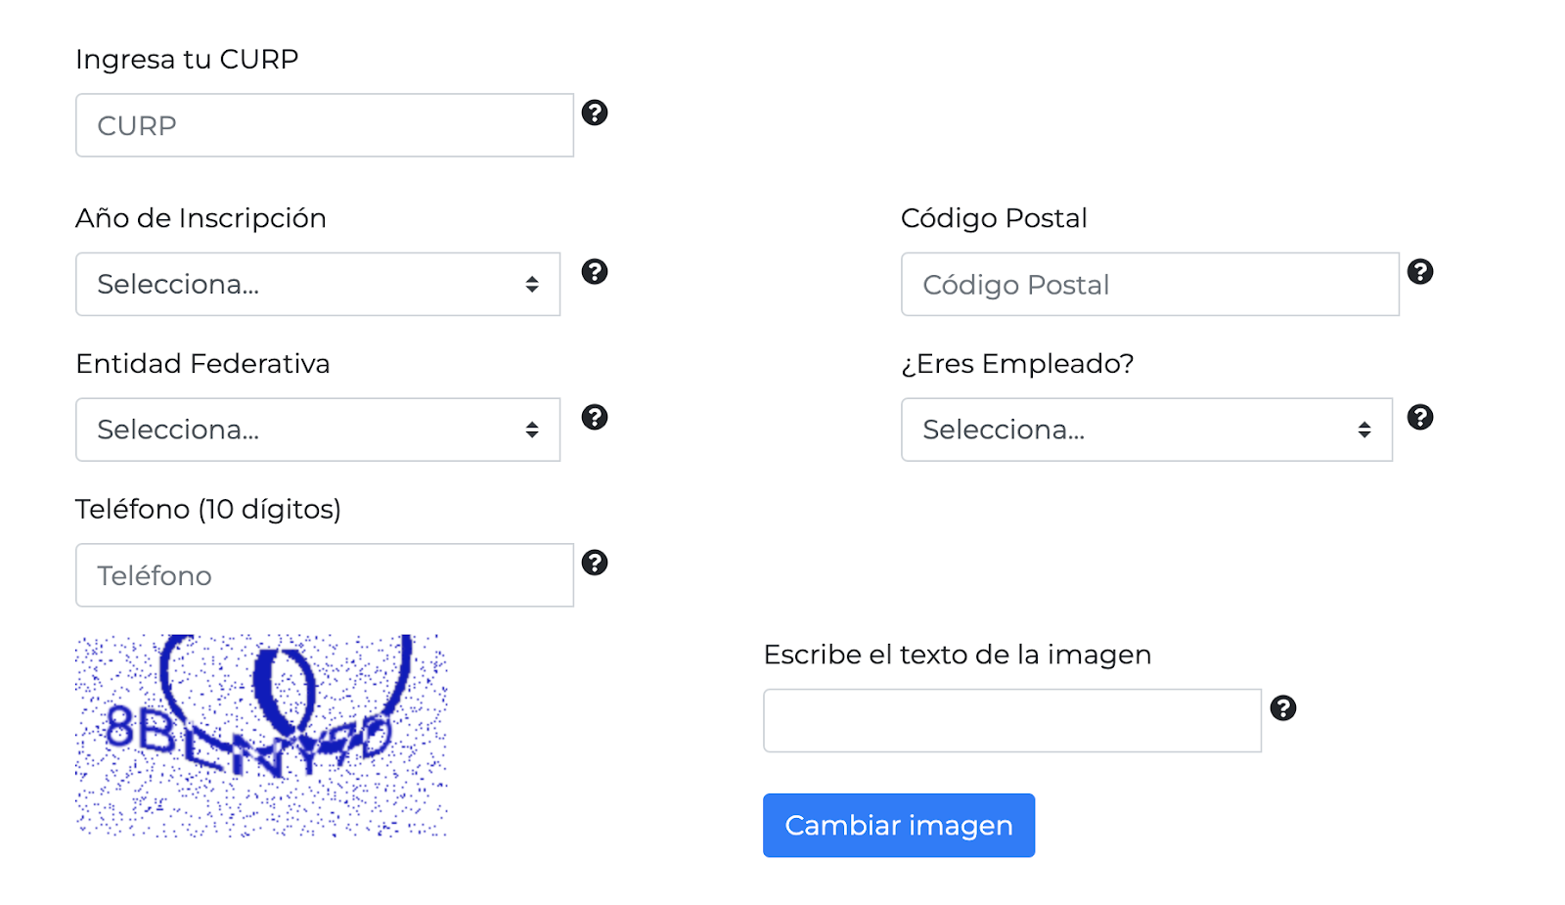
Task: Focus the CURP input field
Action: [x=325, y=125]
